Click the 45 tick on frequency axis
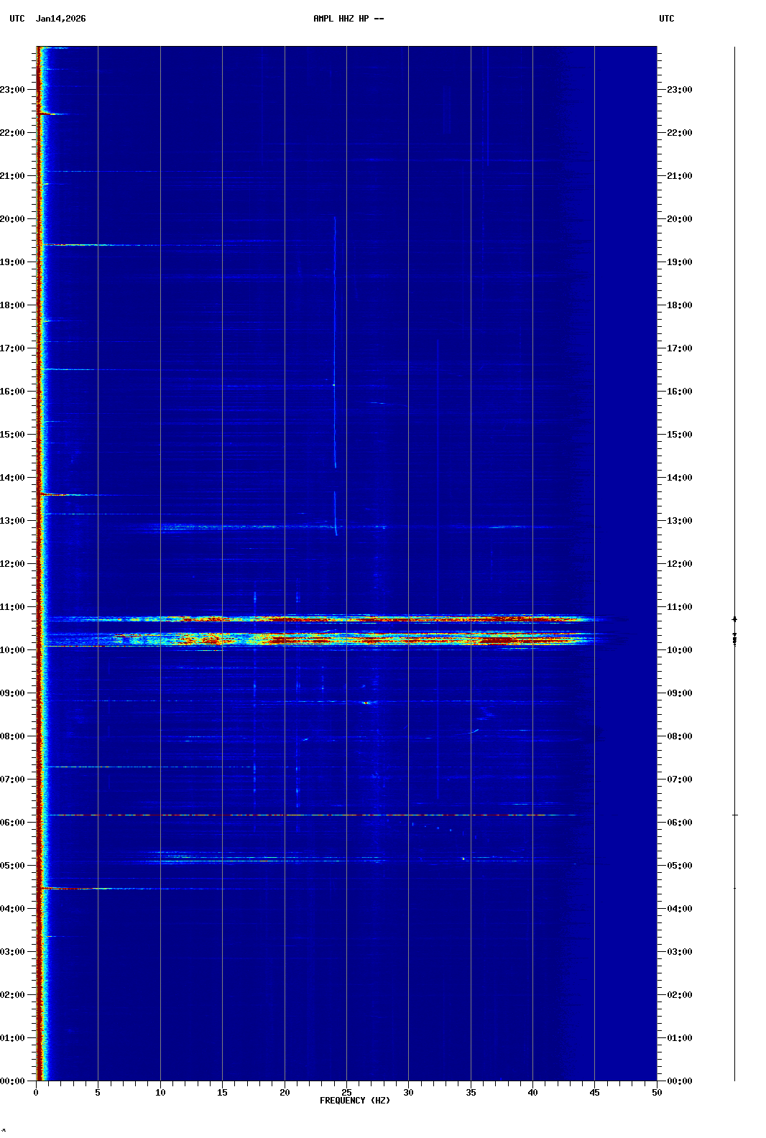The image size is (766, 1138). tap(594, 1092)
